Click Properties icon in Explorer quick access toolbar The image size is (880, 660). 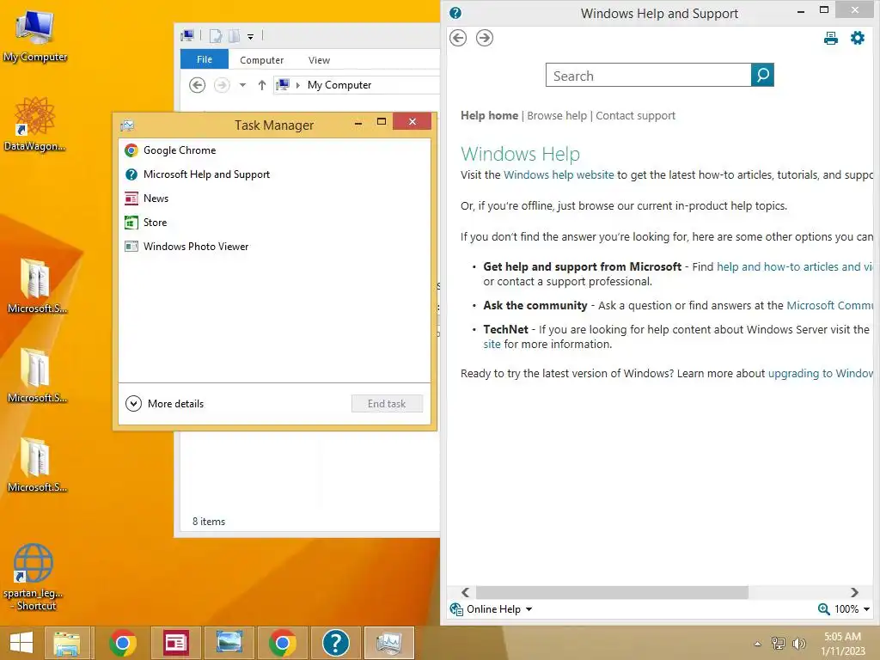(x=216, y=36)
